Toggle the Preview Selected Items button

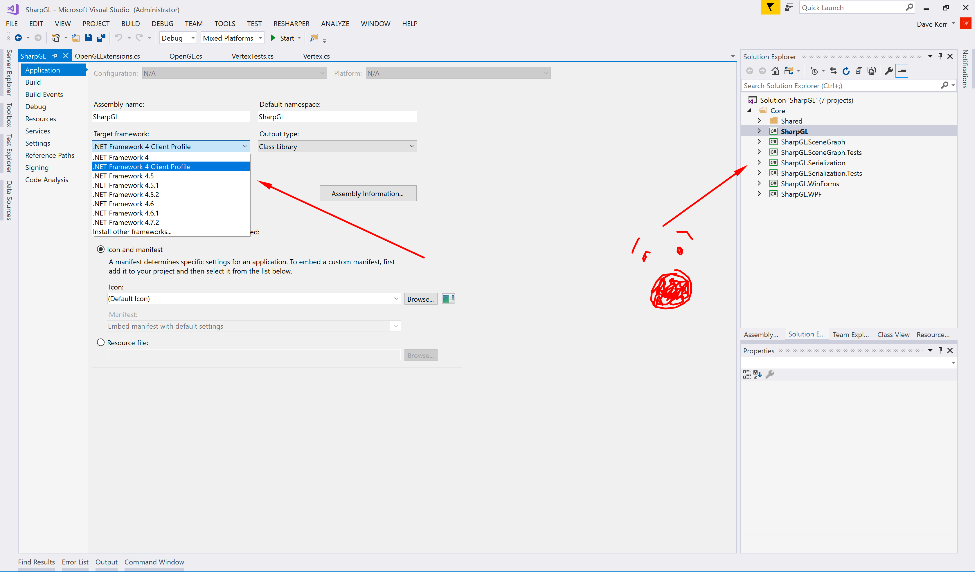click(902, 71)
